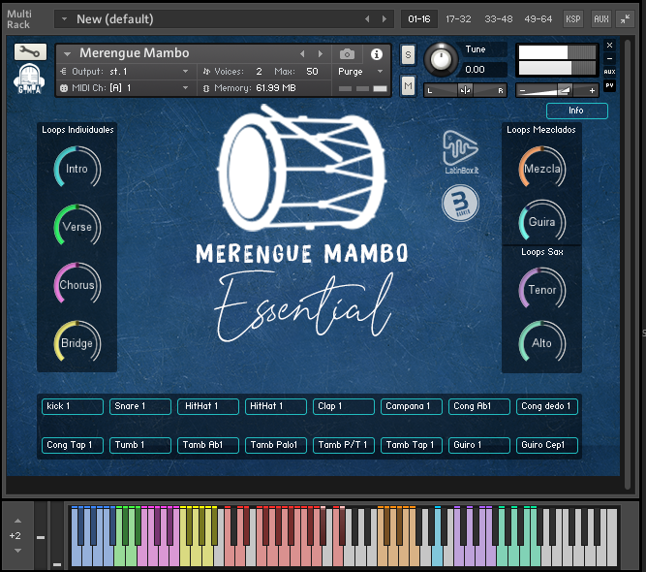Click the GMA microphone instrument icon
The height and width of the screenshot is (572, 646).
pyautogui.click(x=29, y=79)
